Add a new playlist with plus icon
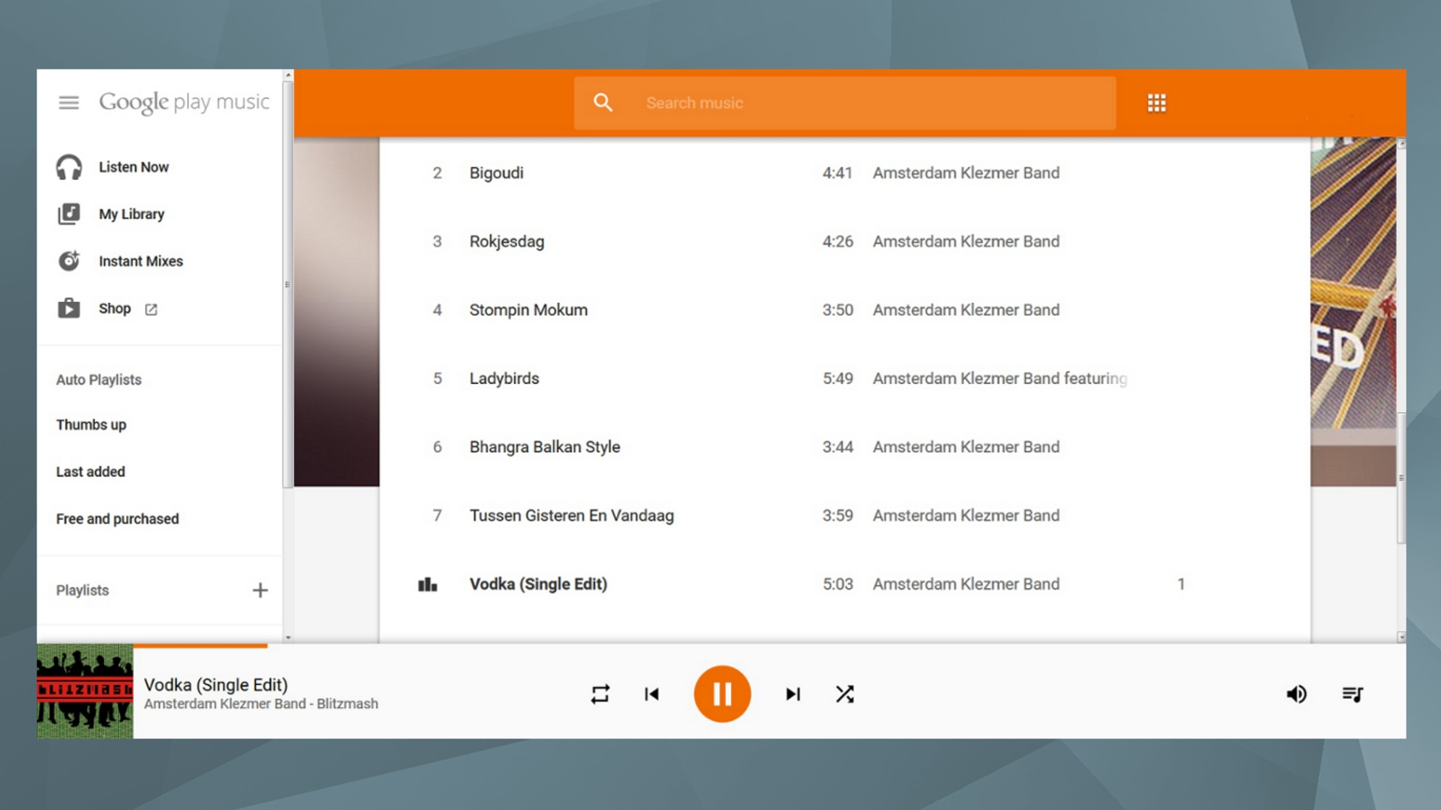This screenshot has width=1441, height=810. tap(260, 590)
